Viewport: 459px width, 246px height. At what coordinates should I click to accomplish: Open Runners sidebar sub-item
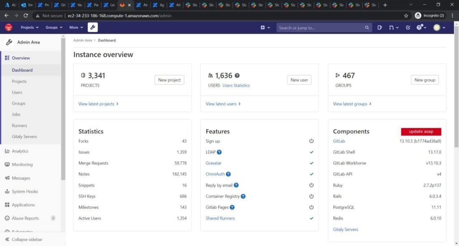point(19,125)
